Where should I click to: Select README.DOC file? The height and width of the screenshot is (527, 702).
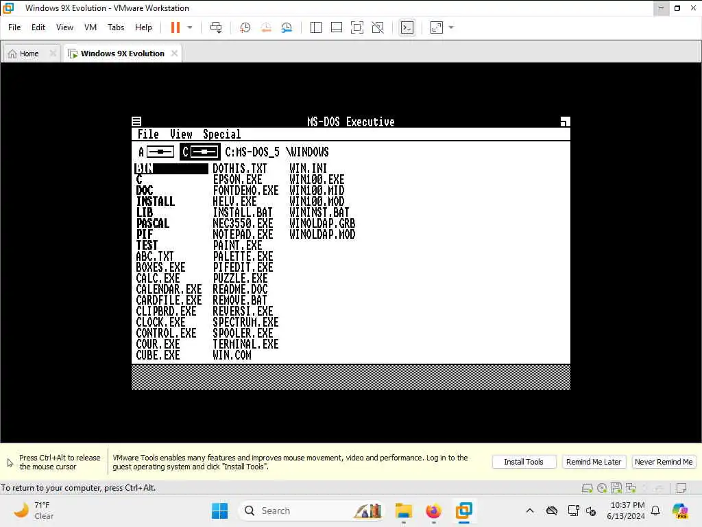pyautogui.click(x=240, y=289)
